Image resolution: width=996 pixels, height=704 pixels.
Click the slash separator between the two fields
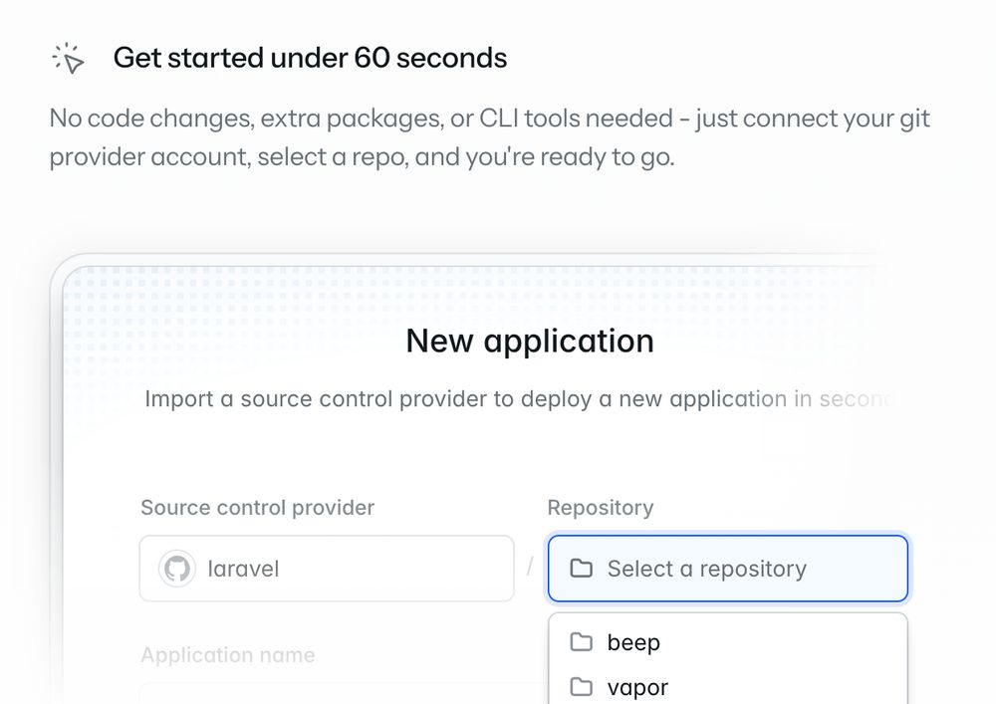pyautogui.click(x=530, y=567)
